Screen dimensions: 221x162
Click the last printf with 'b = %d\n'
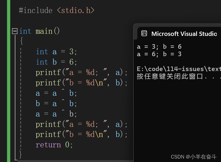[x=81, y=135]
